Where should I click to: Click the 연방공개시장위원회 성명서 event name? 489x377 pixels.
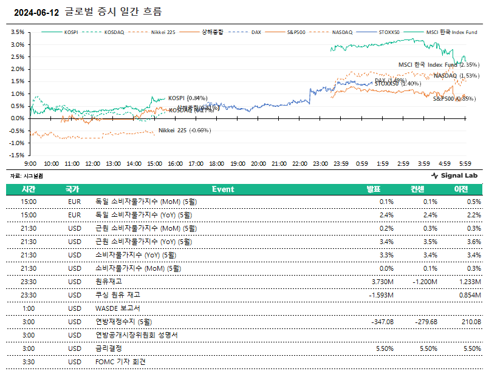(x=137, y=335)
